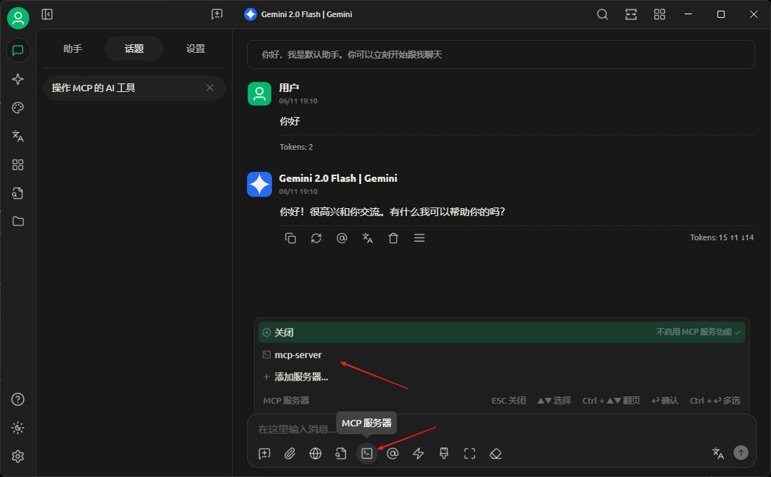This screenshot has width=771, height=477.
Task: Click the Gemini message avatar
Action: tap(259, 184)
